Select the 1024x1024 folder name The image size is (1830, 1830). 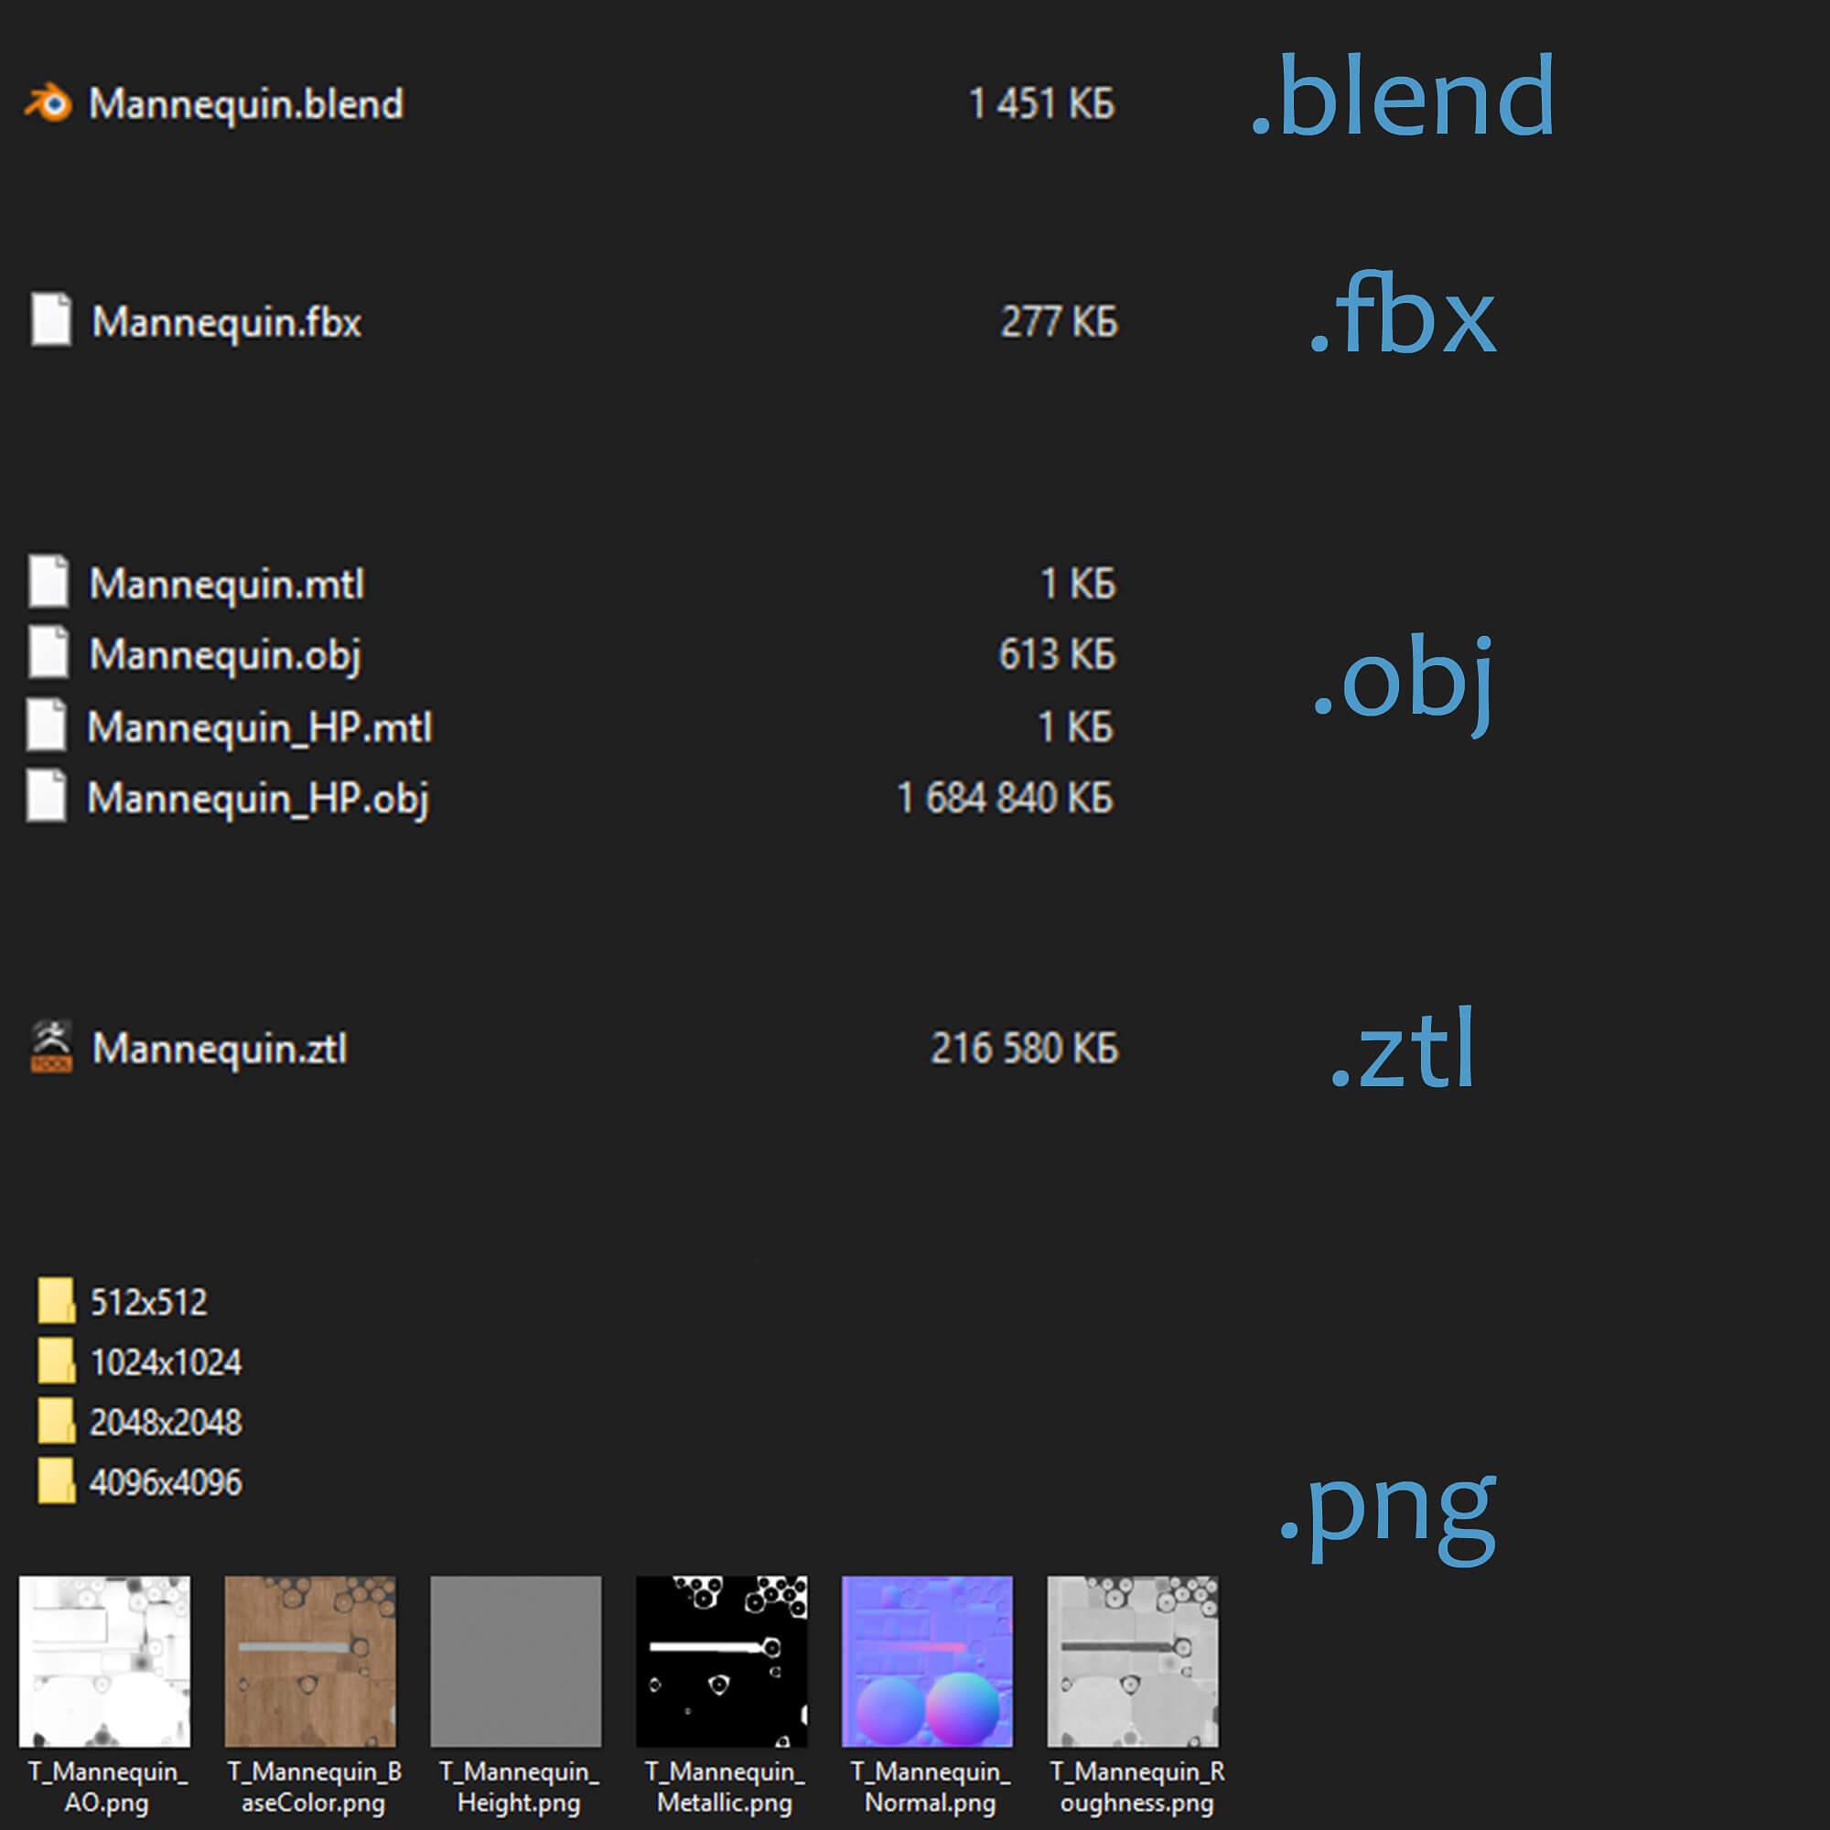click(x=166, y=1362)
